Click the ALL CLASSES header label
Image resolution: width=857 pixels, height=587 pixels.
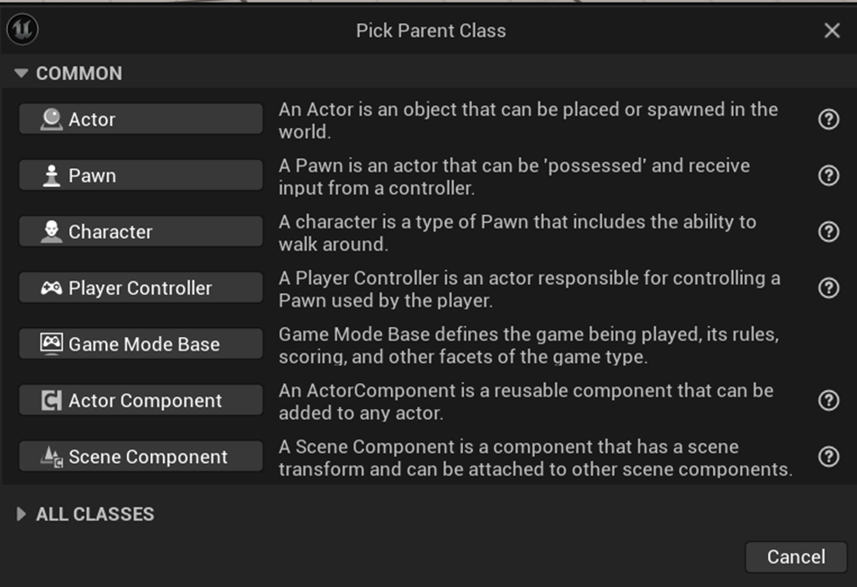95,514
